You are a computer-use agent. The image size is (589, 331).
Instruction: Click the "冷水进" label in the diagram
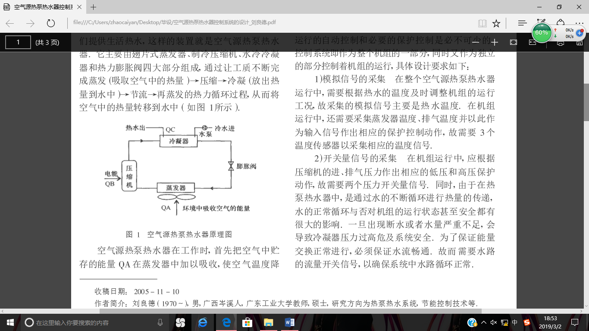225,128
